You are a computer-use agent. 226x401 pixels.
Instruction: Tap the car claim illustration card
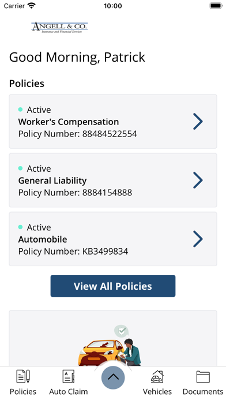point(113,338)
